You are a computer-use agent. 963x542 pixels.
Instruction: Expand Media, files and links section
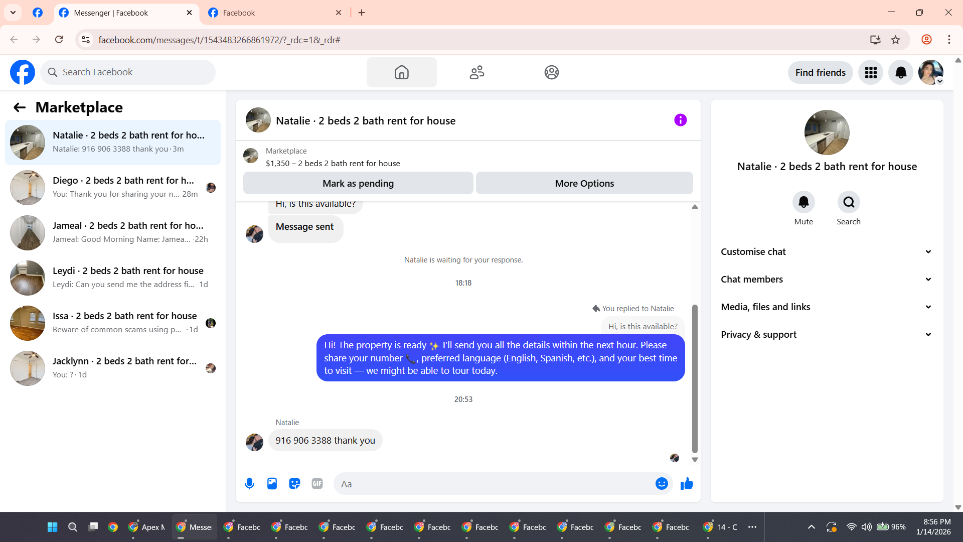click(x=827, y=307)
